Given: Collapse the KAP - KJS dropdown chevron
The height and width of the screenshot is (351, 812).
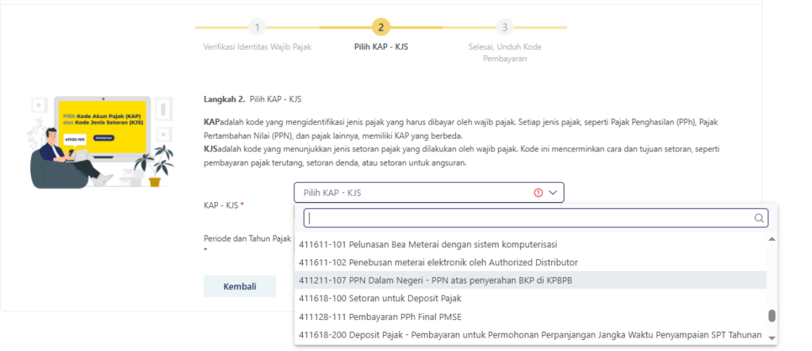Looking at the screenshot, I should [x=553, y=193].
